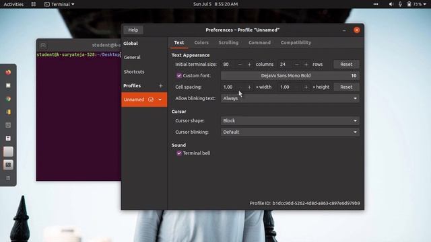Switch to the Compatibility tab
This screenshot has width=431, height=242.
click(x=296, y=42)
